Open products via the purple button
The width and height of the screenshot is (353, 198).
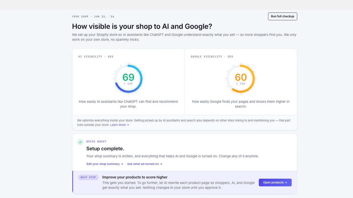[275, 182]
